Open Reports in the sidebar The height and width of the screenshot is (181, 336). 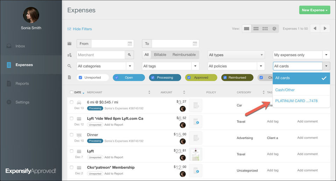tap(22, 84)
